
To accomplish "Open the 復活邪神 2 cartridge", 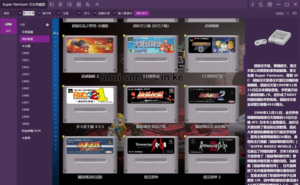I will click(x=212, y=155).
